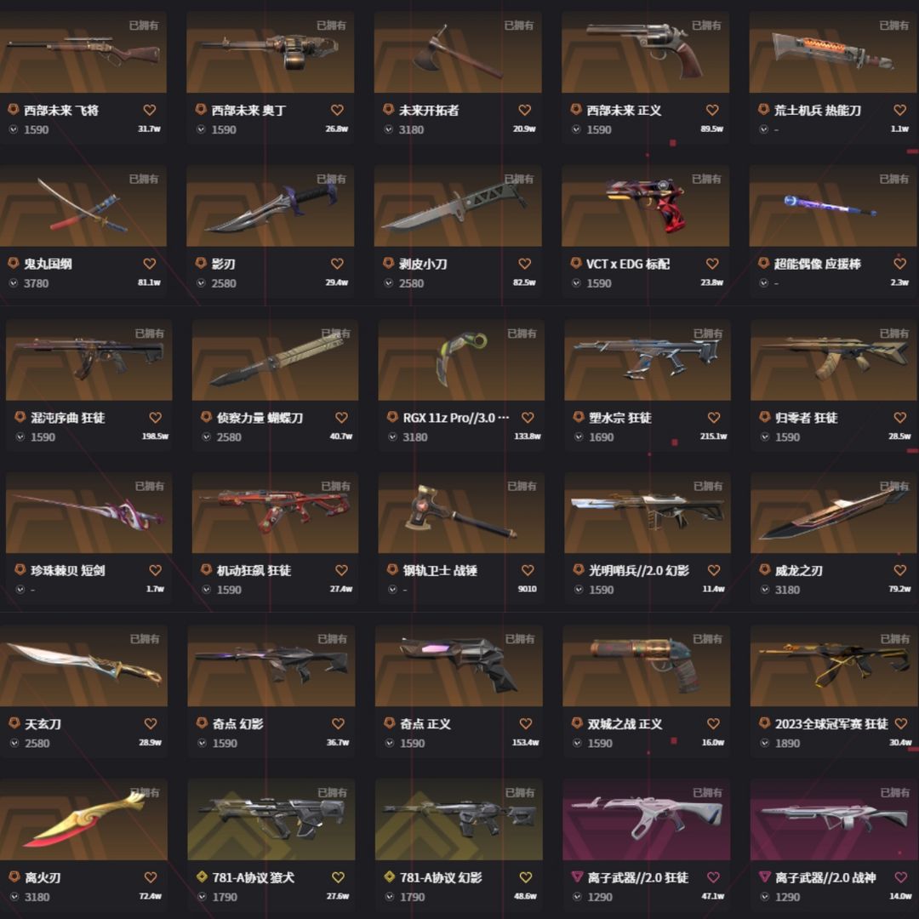Click the pink triangle tier icon of 离子武器//2.0 狂徒
The image size is (919, 919).
[x=577, y=876]
